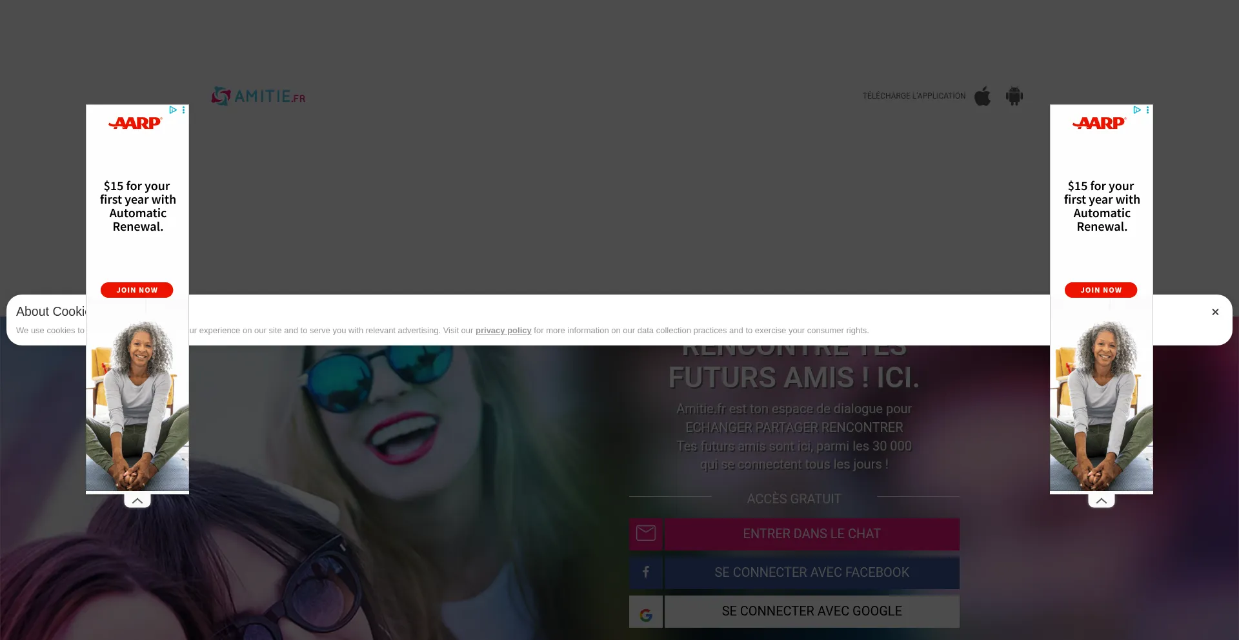The image size is (1239, 640).
Task: Click JOIN NOW in left AARP ad
Action: point(137,290)
